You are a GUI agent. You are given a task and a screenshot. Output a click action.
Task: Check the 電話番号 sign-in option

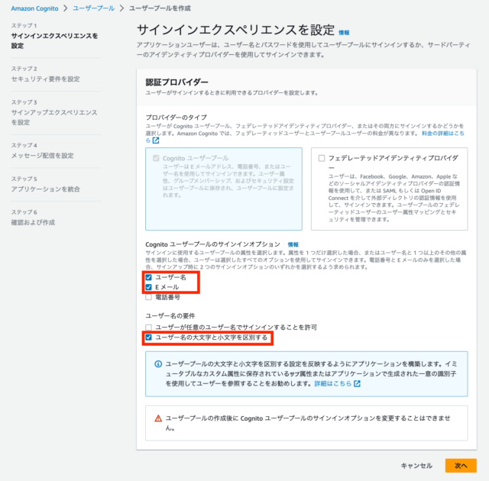tap(148, 297)
